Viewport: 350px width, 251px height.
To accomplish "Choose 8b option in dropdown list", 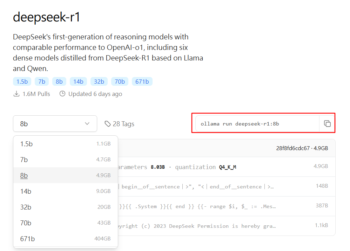I will (x=65, y=175).
